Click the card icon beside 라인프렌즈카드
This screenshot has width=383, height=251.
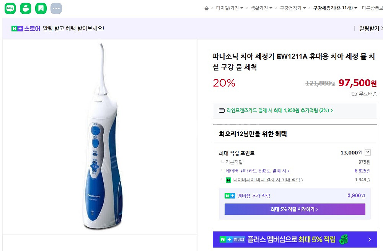click(222, 110)
